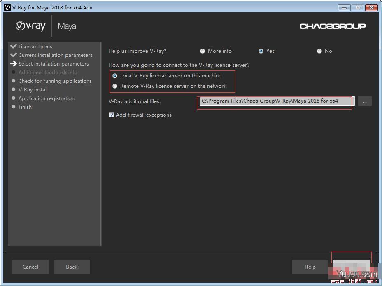Open the browse dialog with the ... button
This screenshot has height=286, width=382.
pyautogui.click(x=365, y=101)
